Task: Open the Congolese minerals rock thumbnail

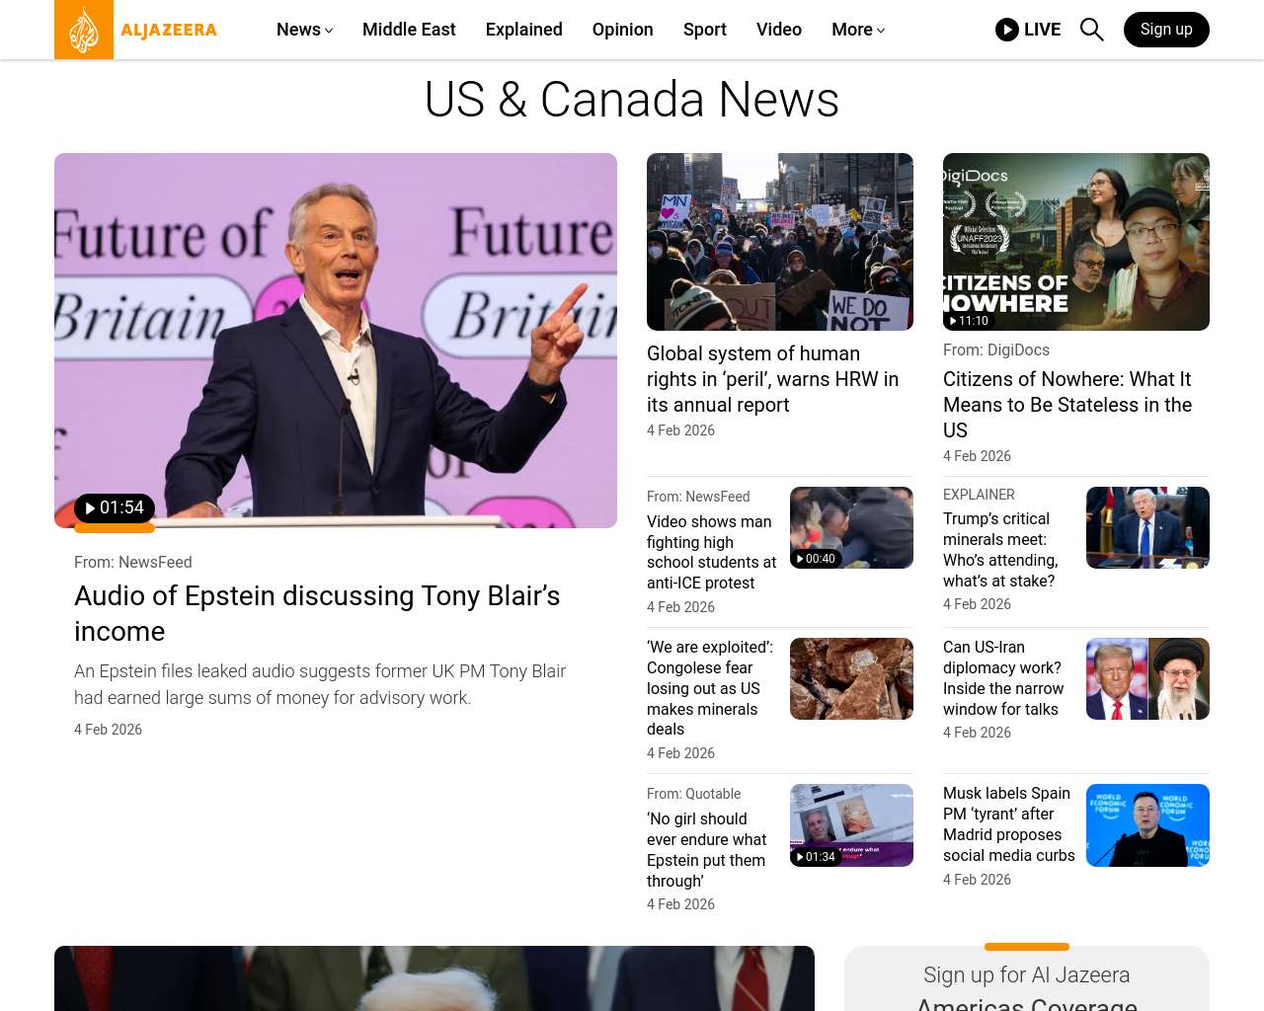Action: [x=851, y=678]
